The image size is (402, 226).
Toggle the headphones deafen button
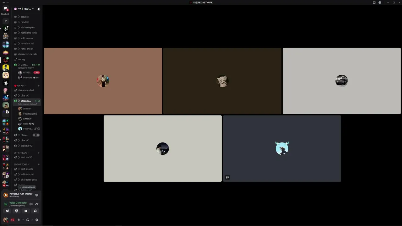click(x=28, y=220)
